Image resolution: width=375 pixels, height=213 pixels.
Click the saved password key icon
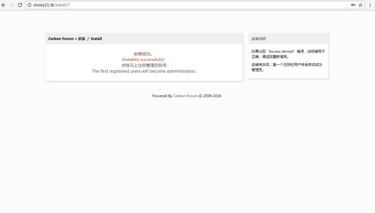click(353, 5)
